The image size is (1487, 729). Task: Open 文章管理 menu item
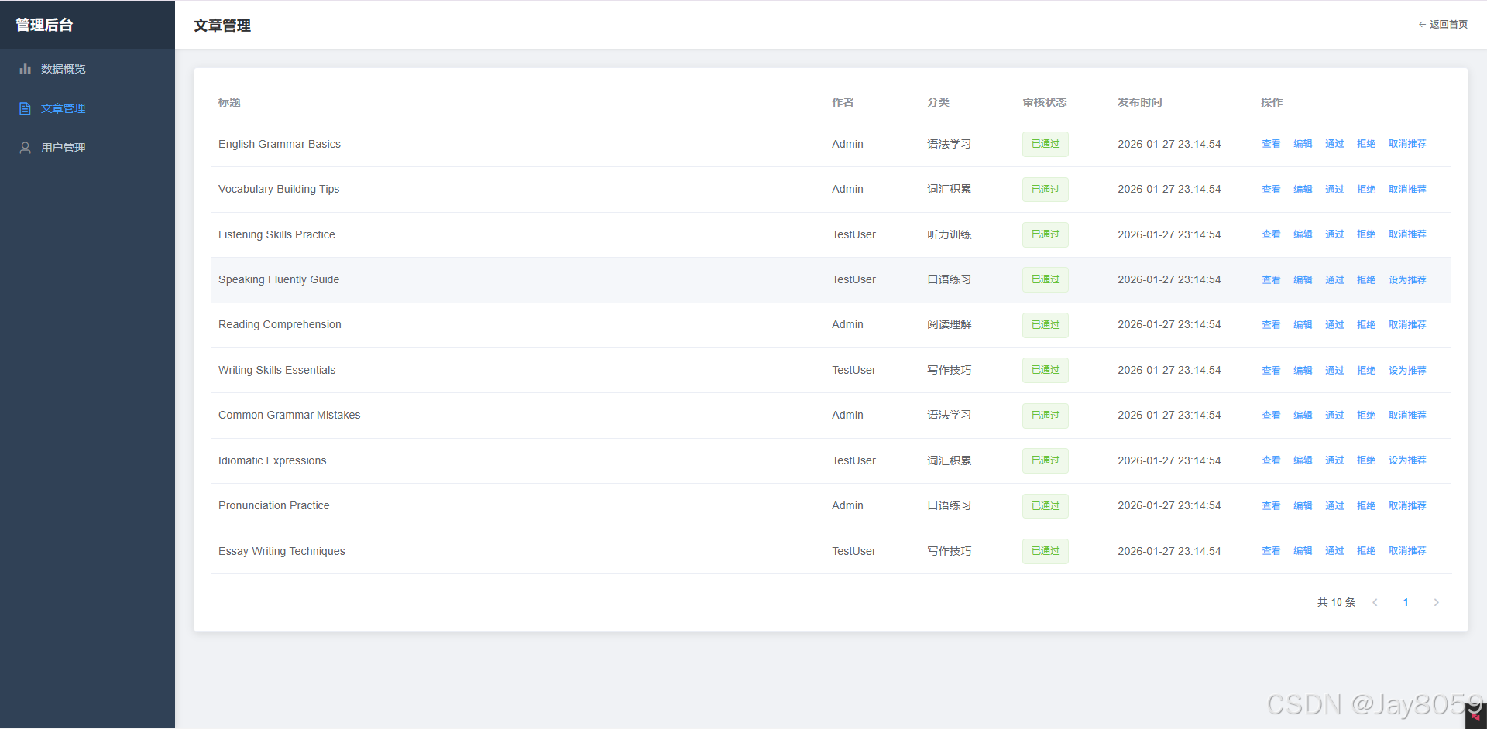[x=88, y=108]
